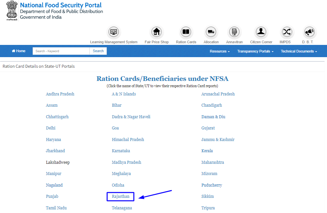Open the IMPDS shuffle icon
327x213 pixels.
tap(287, 32)
